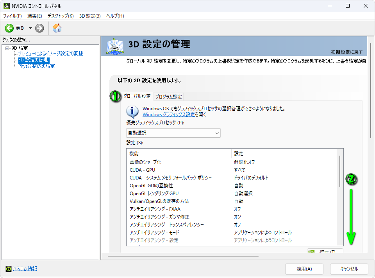Click the gray Forward arrow icon

[39, 28]
